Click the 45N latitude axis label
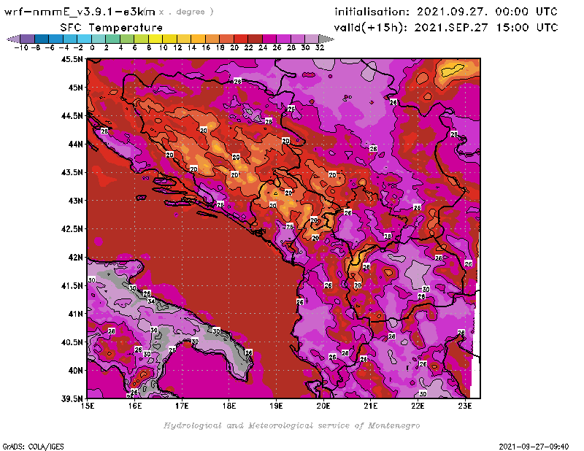This screenshot has width=584, height=451. pos(75,87)
